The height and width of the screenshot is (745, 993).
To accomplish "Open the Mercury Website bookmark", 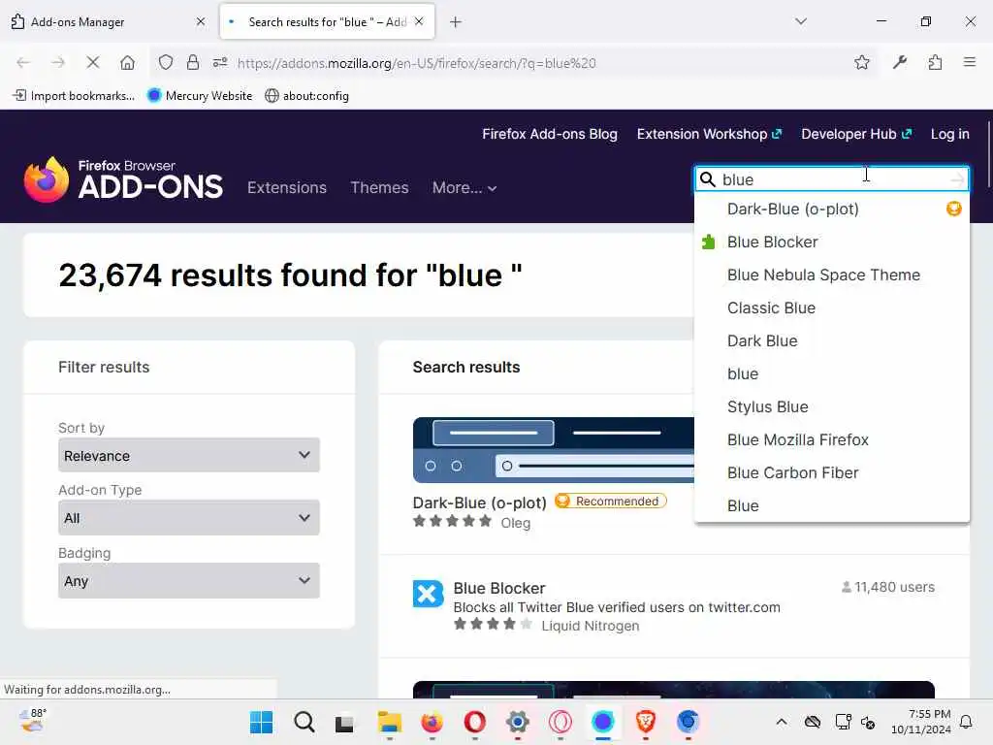I will 200,96.
